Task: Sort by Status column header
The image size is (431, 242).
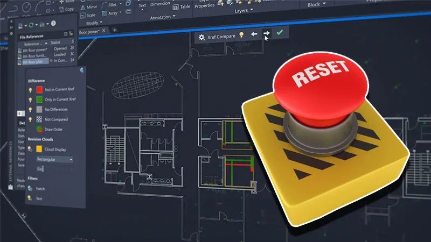Action: [55, 42]
